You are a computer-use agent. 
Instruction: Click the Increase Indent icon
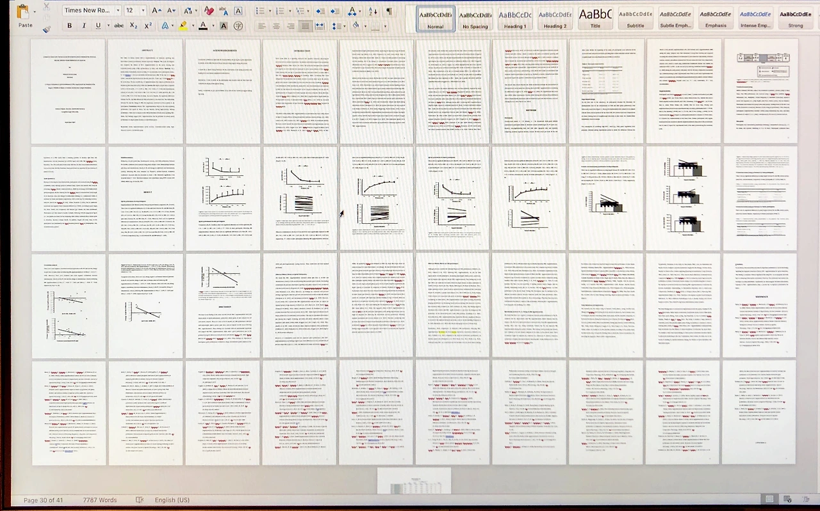pos(334,10)
